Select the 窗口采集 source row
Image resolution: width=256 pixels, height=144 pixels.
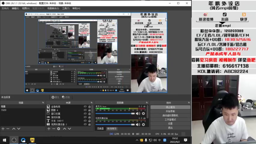click(x=69, y=114)
